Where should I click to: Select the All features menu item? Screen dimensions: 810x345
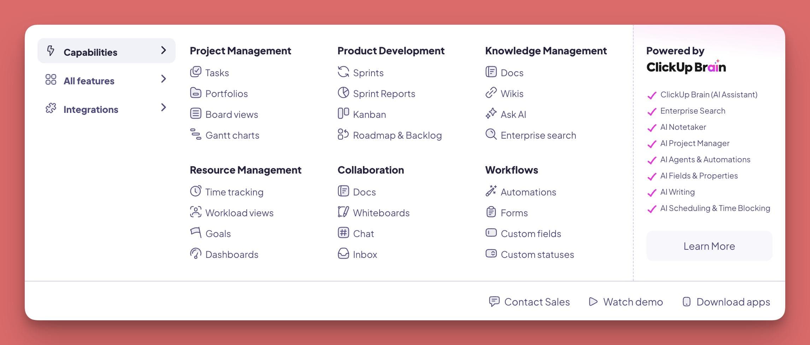[89, 81]
